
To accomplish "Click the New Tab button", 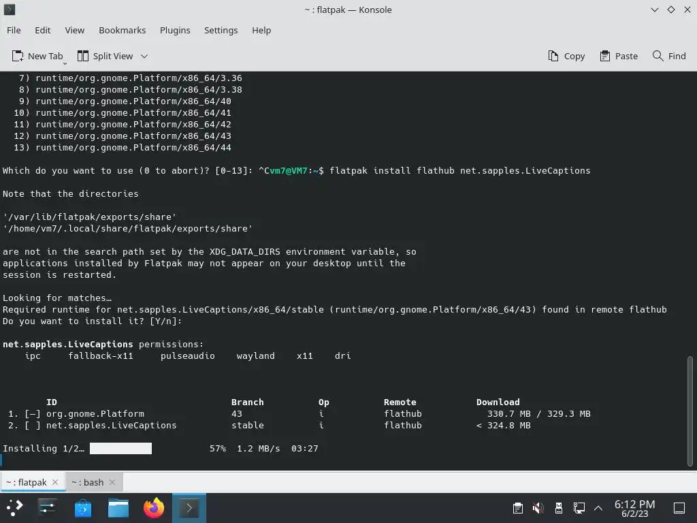I will [x=38, y=56].
